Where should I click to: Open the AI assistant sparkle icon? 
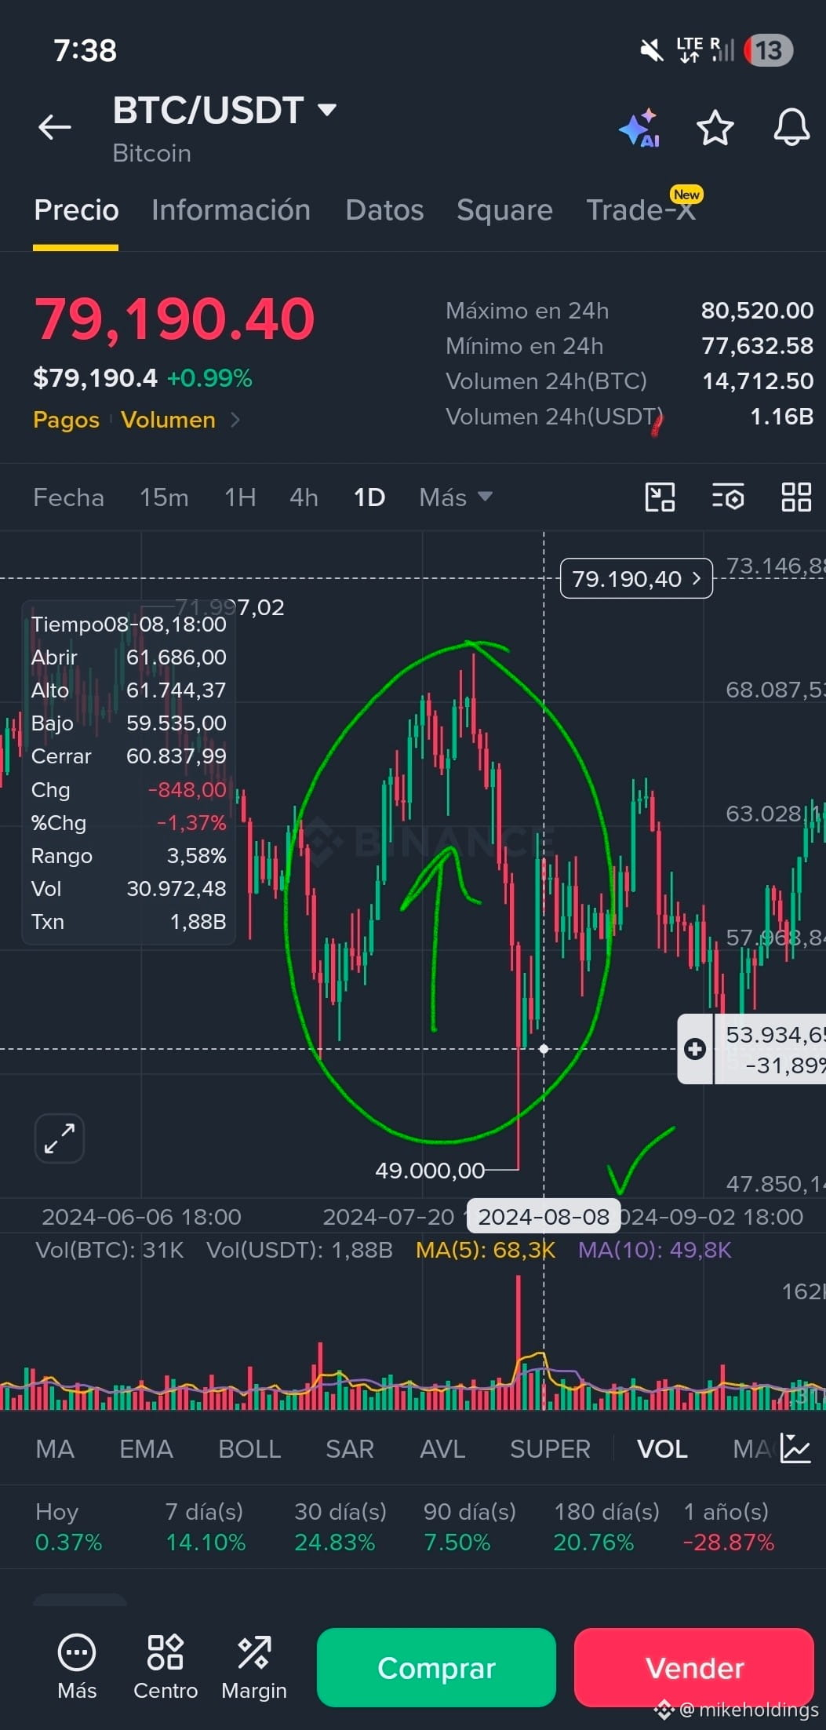639,128
